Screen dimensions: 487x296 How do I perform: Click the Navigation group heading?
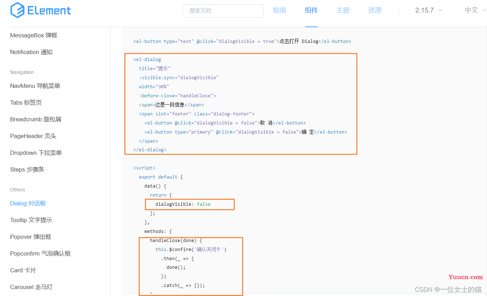tap(22, 72)
